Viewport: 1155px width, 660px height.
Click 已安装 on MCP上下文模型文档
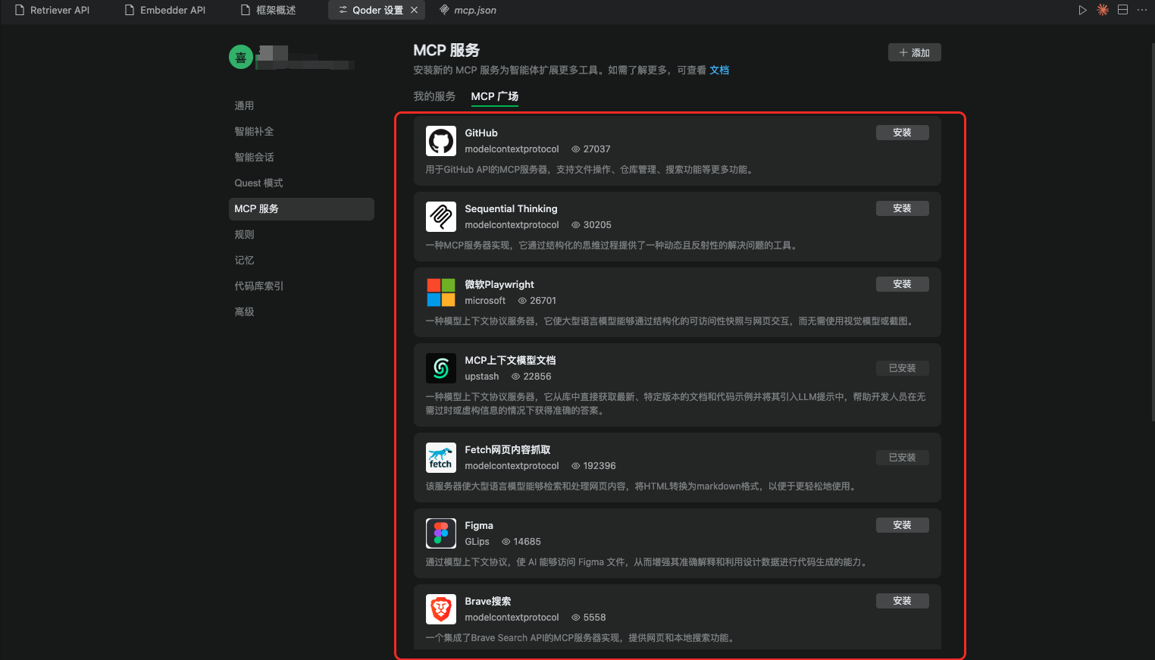[x=902, y=368]
